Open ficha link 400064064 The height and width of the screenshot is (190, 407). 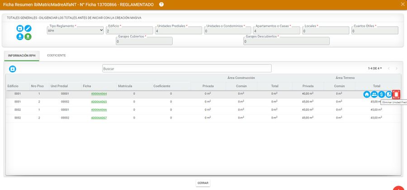pyautogui.click(x=99, y=94)
